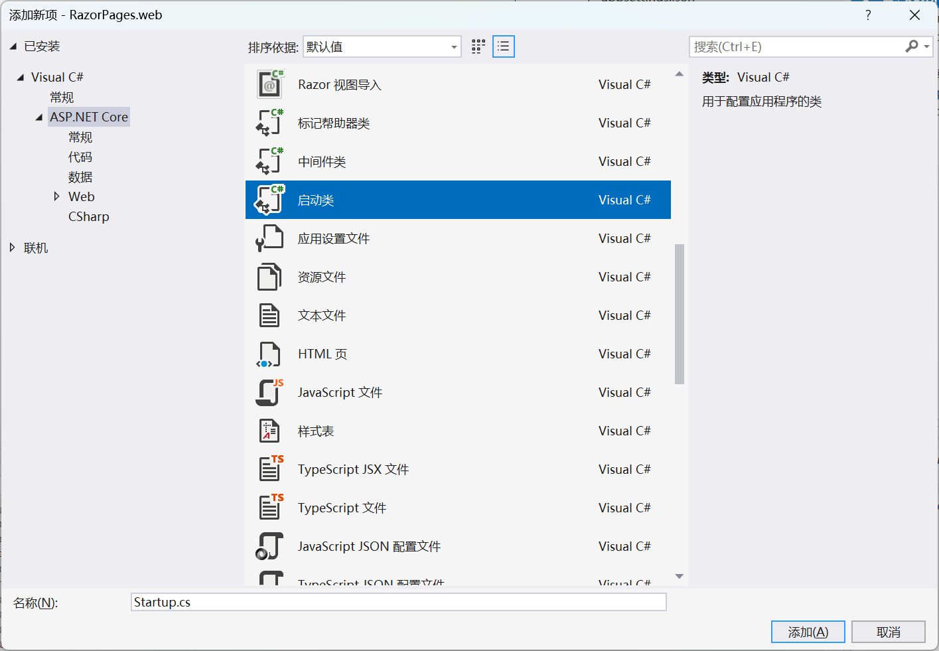Screen dimensions: 939x651
Task: Select the 样式表 item text
Action: pos(316,431)
